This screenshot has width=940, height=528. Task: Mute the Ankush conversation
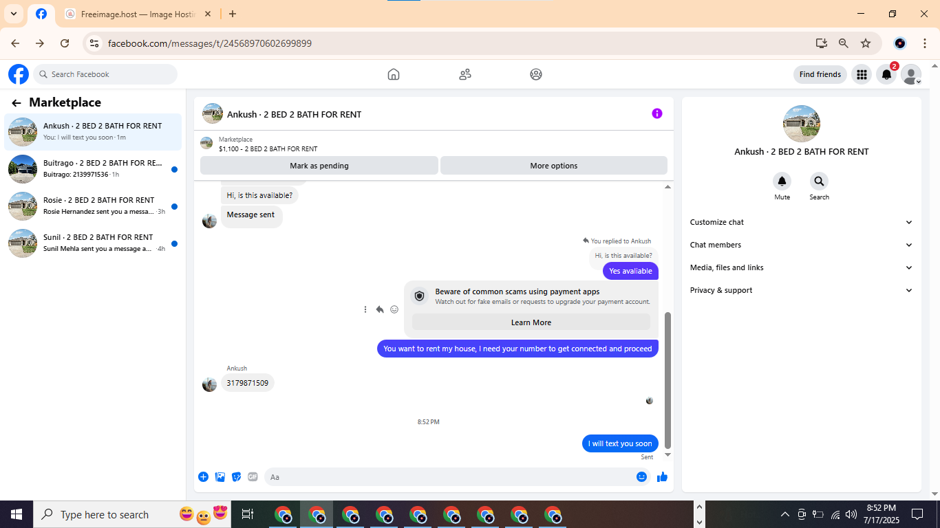click(x=782, y=181)
